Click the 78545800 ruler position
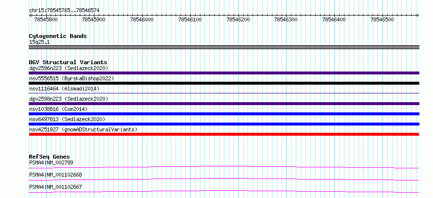 (46, 19)
